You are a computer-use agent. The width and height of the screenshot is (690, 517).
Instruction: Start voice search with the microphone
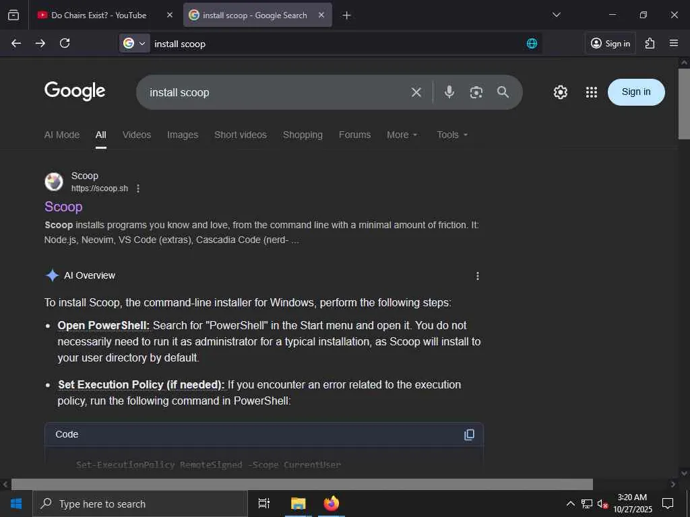[449, 92]
